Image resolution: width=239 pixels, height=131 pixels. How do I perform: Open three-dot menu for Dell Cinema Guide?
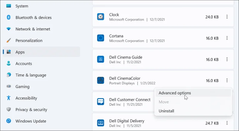(227, 59)
